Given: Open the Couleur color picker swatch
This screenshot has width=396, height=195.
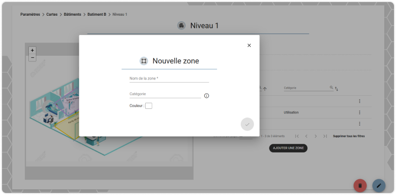Looking at the screenshot, I should [x=149, y=106].
